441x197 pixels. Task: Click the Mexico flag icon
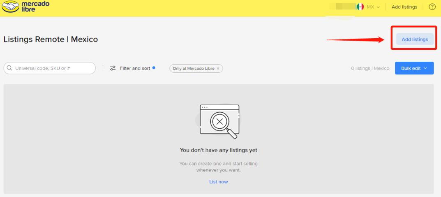tap(360, 7)
